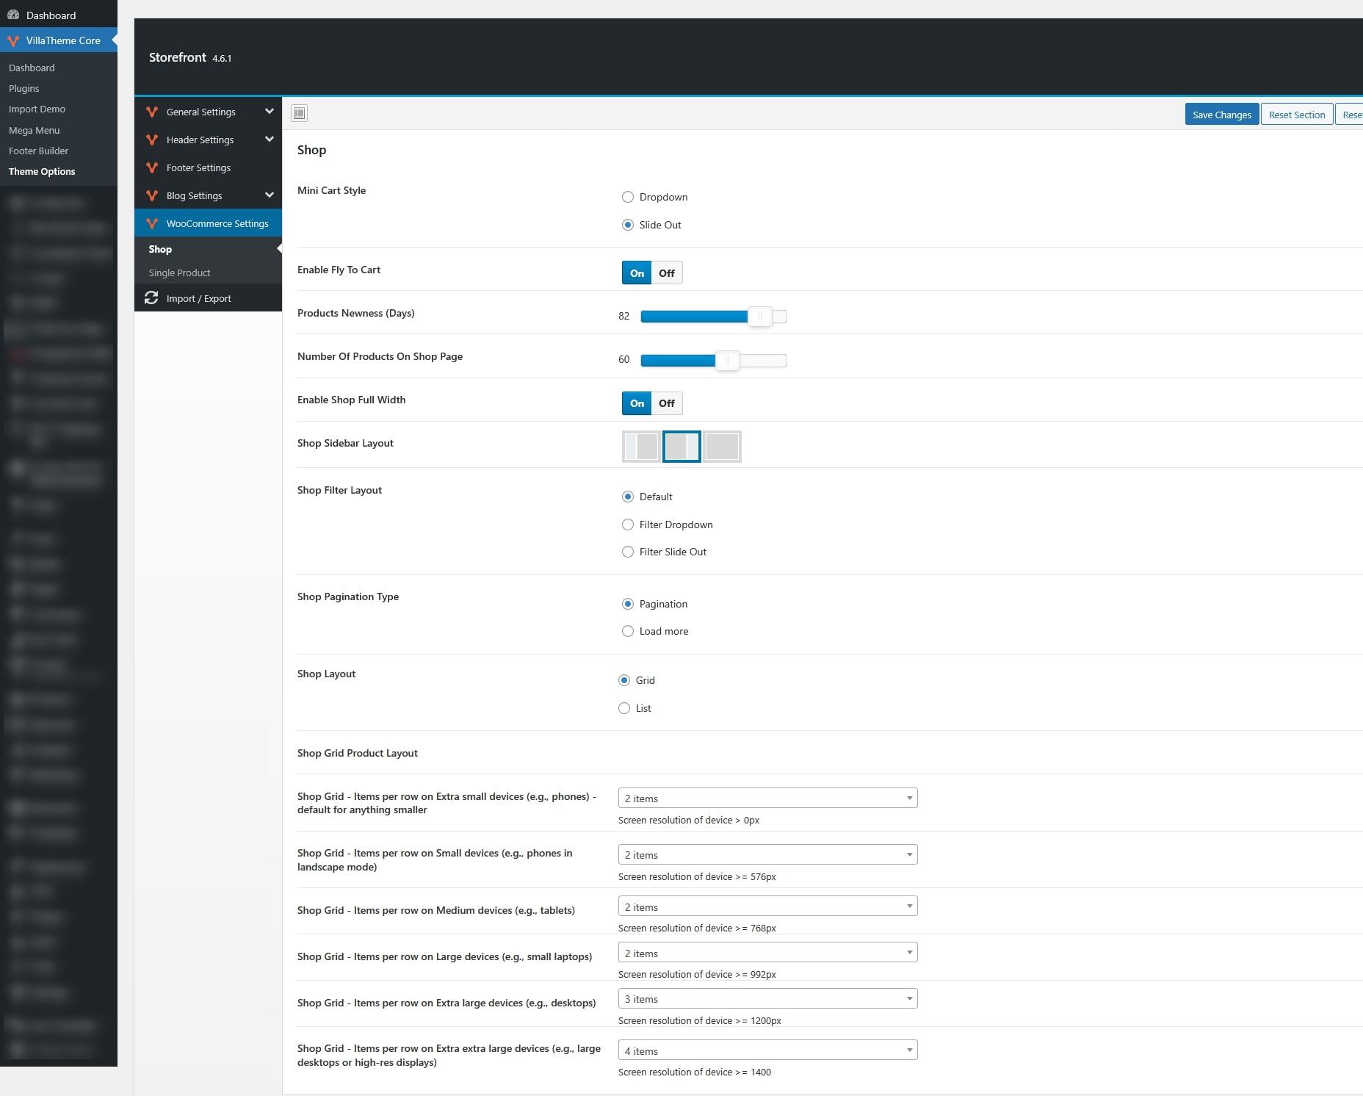Viewport: 1363px width, 1096px height.
Task: Click the Products Newness slider handle
Action: (759, 317)
